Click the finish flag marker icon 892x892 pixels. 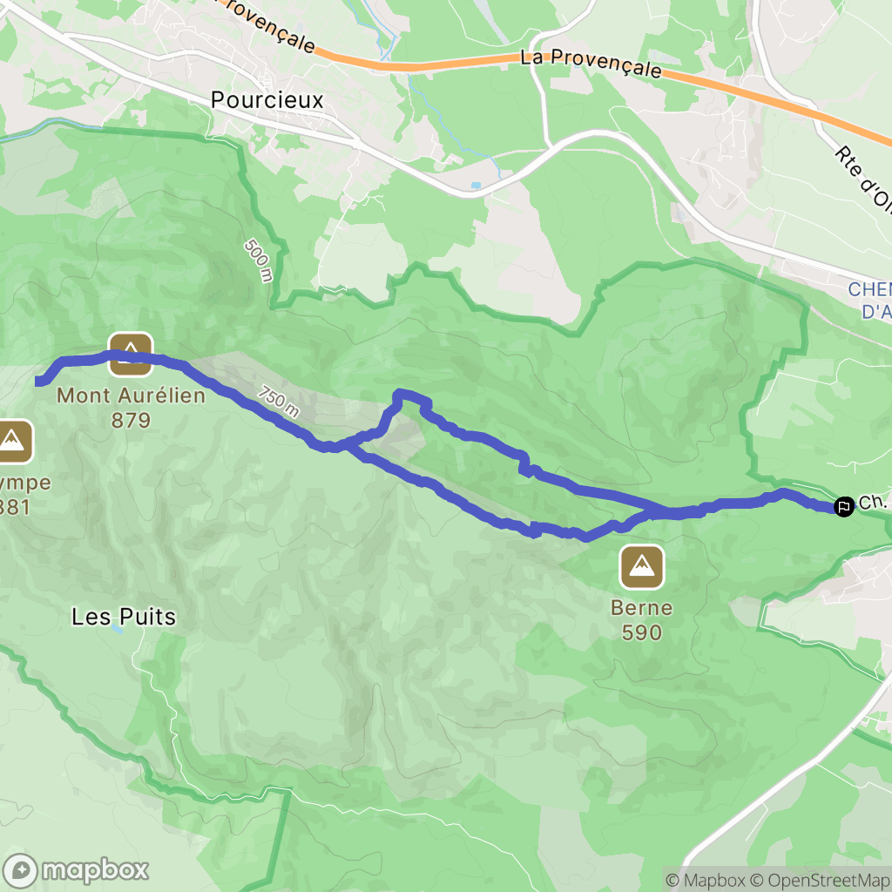(x=843, y=506)
